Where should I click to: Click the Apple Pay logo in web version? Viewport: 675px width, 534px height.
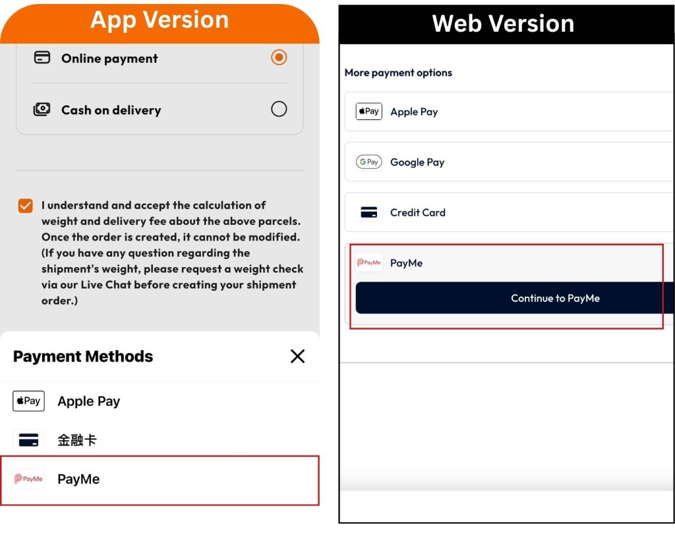pos(369,111)
